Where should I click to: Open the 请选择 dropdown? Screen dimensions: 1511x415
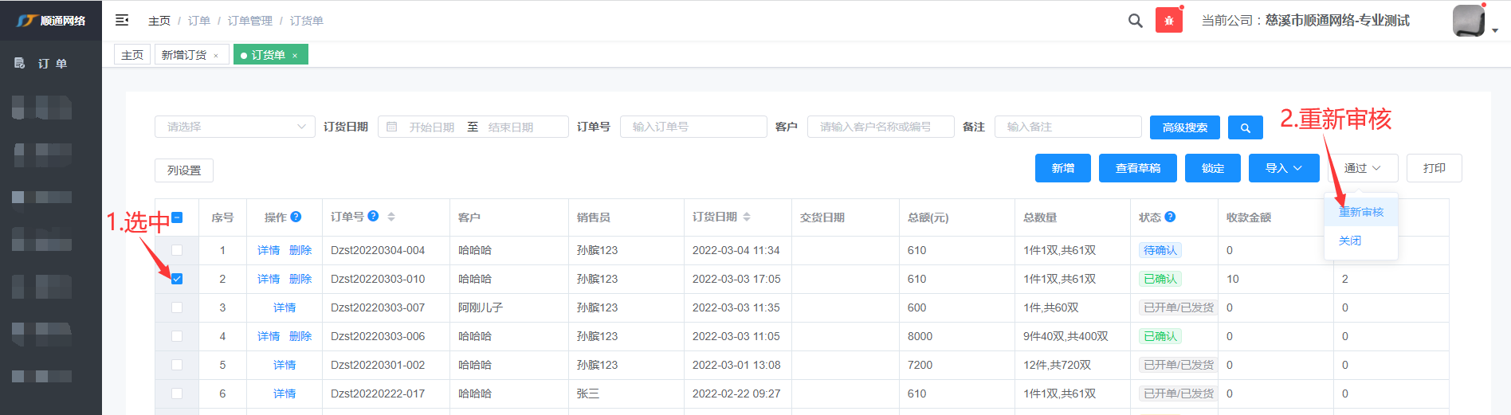pos(235,127)
